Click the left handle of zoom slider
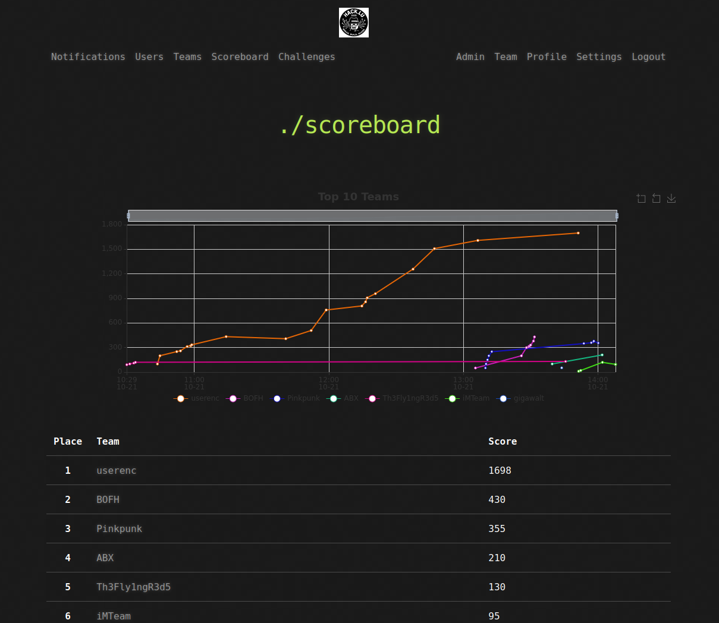 [x=128, y=216]
